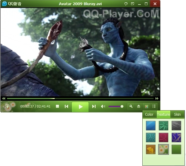
Task: Mute audio with the speaker icon
Action: [103, 107]
